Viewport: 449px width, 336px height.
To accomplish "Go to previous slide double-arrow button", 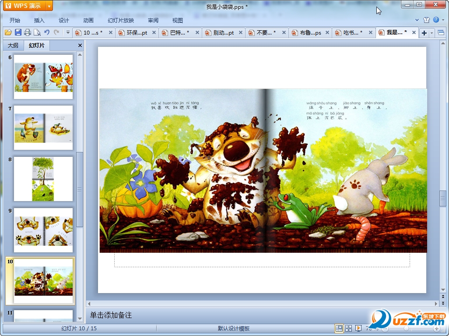I will click(x=443, y=297).
